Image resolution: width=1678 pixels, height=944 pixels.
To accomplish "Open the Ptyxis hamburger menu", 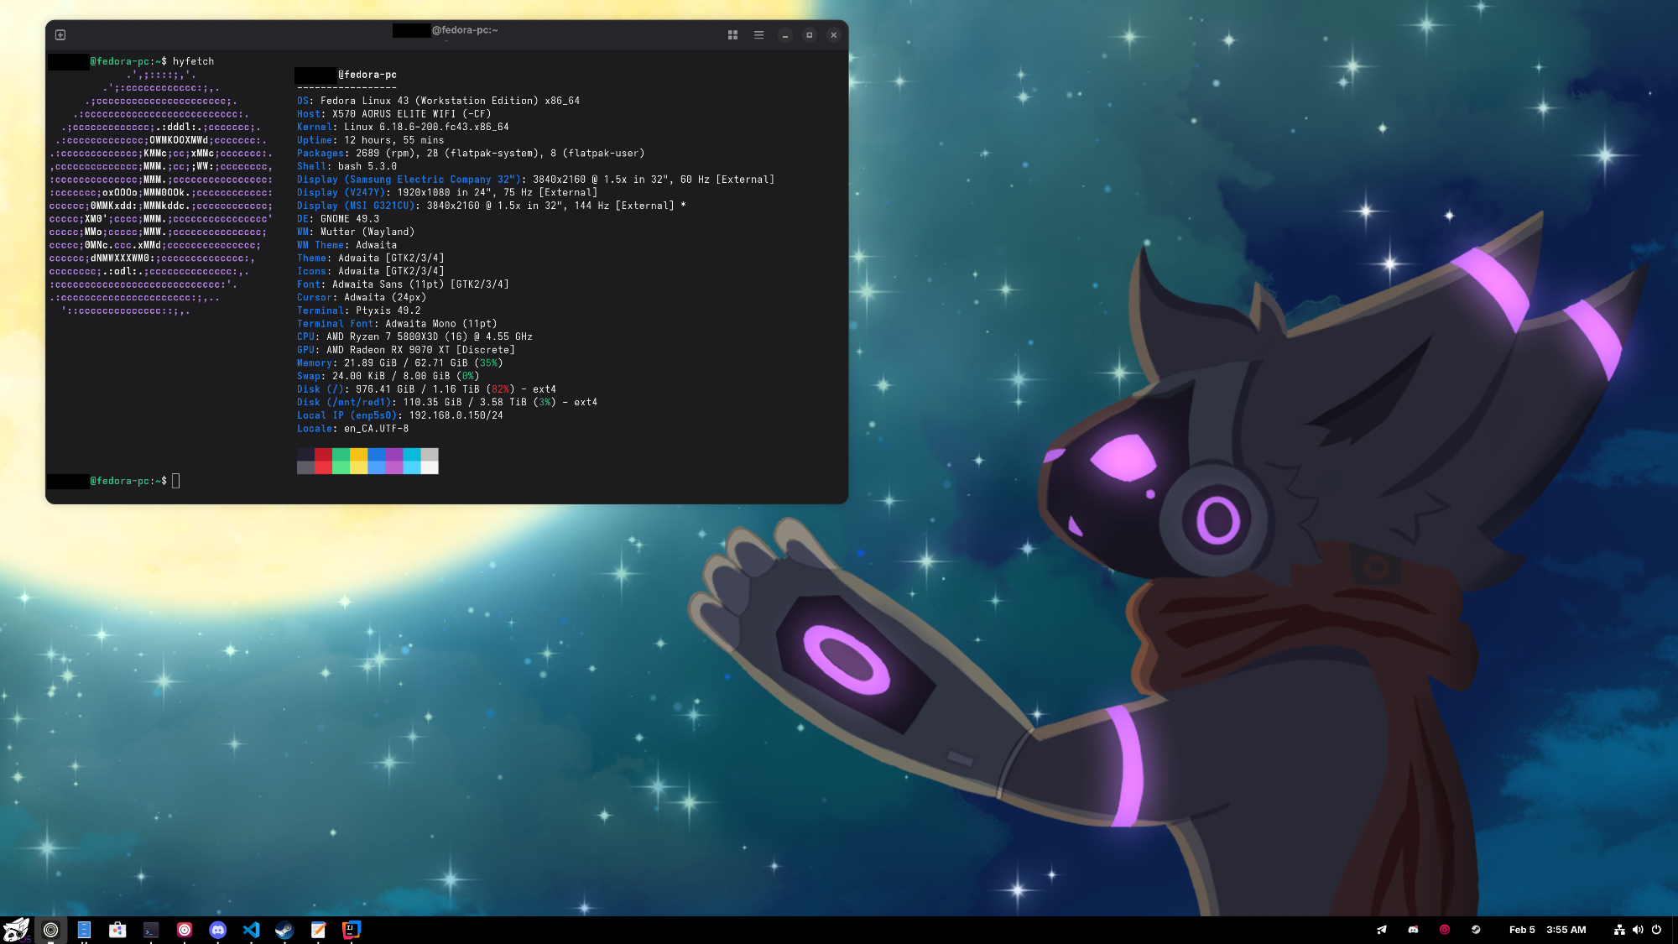I will pyautogui.click(x=758, y=34).
